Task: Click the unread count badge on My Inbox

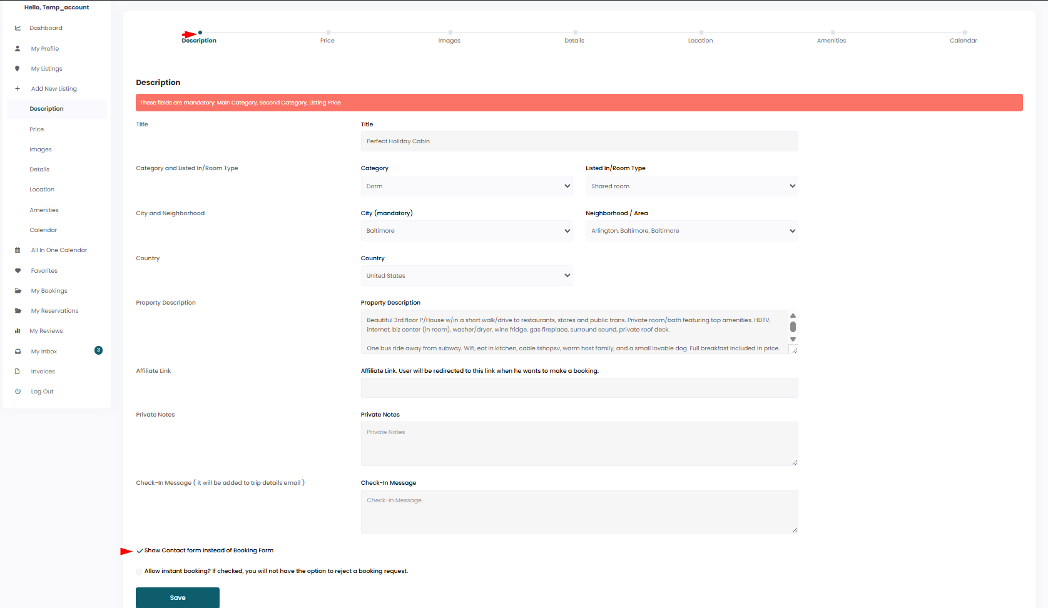Action: [98, 350]
